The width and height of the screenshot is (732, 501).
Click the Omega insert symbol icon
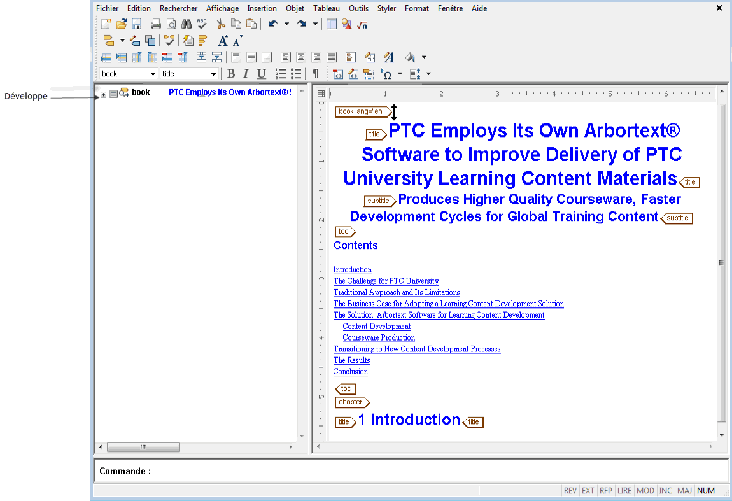[x=386, y=74]
